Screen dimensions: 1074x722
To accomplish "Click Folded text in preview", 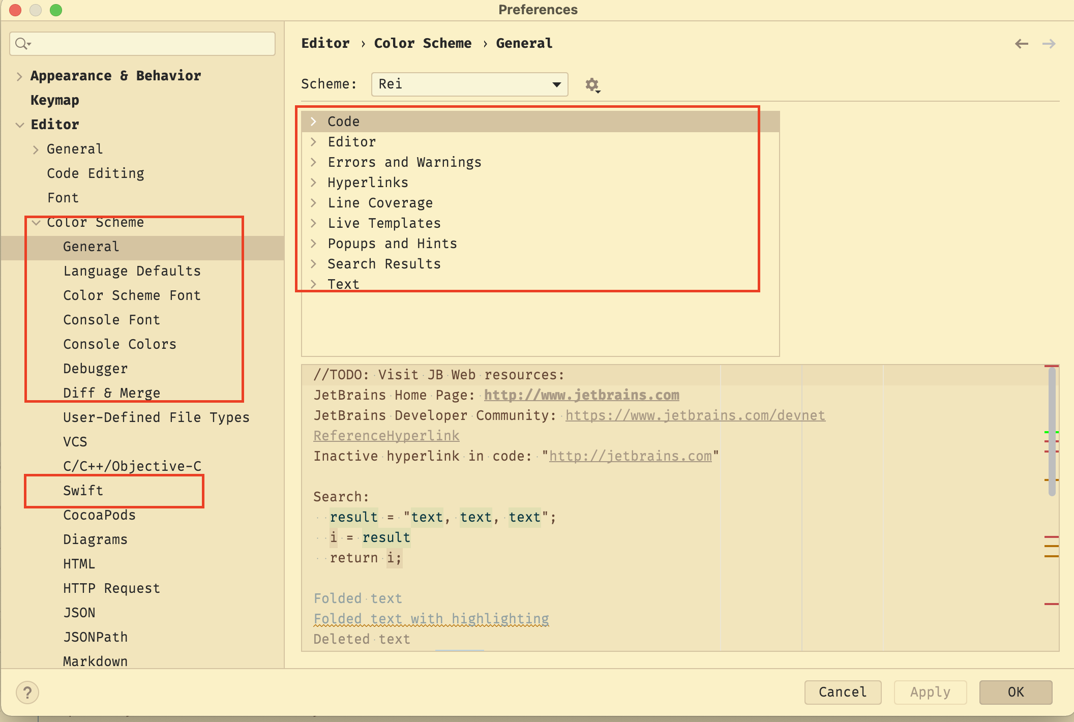I will (358, 598).
